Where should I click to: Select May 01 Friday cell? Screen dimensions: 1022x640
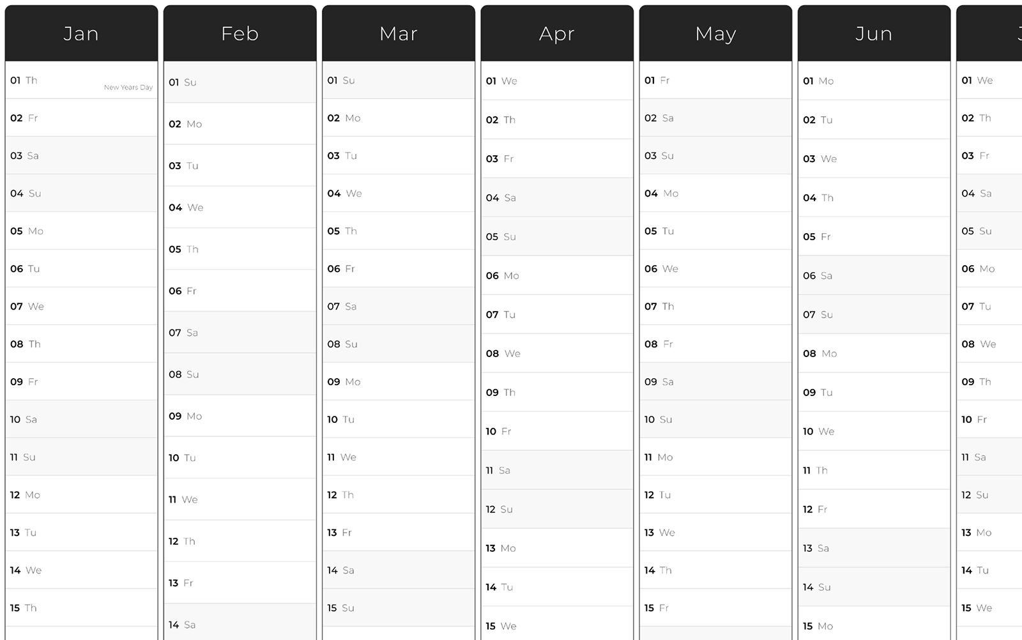click(x=715, y=80)
